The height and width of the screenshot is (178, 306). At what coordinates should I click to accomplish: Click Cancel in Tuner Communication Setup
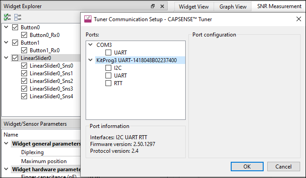[x=283, y=166]
